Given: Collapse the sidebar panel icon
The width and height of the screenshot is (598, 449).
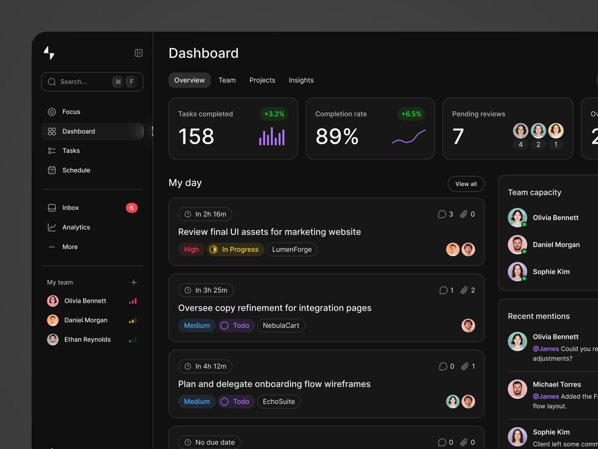Looking at the screenshot, I should coord(138,53).
